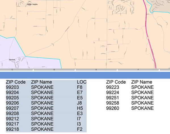The width and height of the screenshot is (170, 134).
Task: Click SPOKANE in the 99258 row
Action: [x=142, y=103]
